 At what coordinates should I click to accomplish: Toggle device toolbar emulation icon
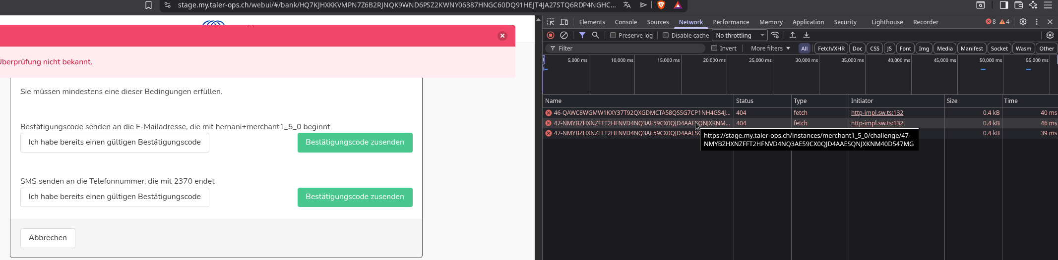[x=564, y=22]
